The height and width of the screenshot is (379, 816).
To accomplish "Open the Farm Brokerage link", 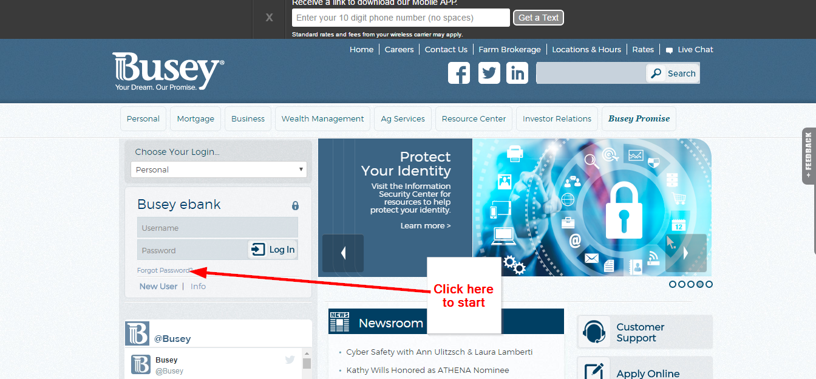I will tap(509, 50).
